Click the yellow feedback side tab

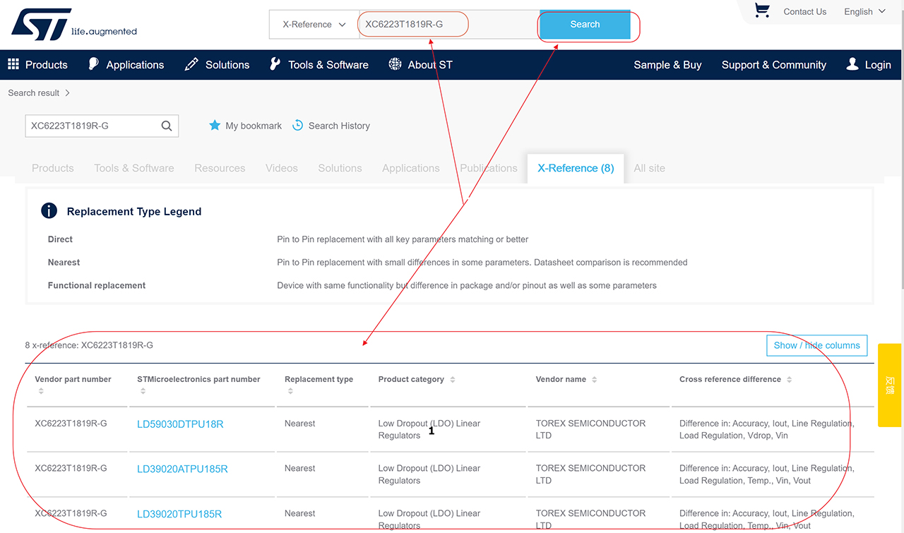889,385
